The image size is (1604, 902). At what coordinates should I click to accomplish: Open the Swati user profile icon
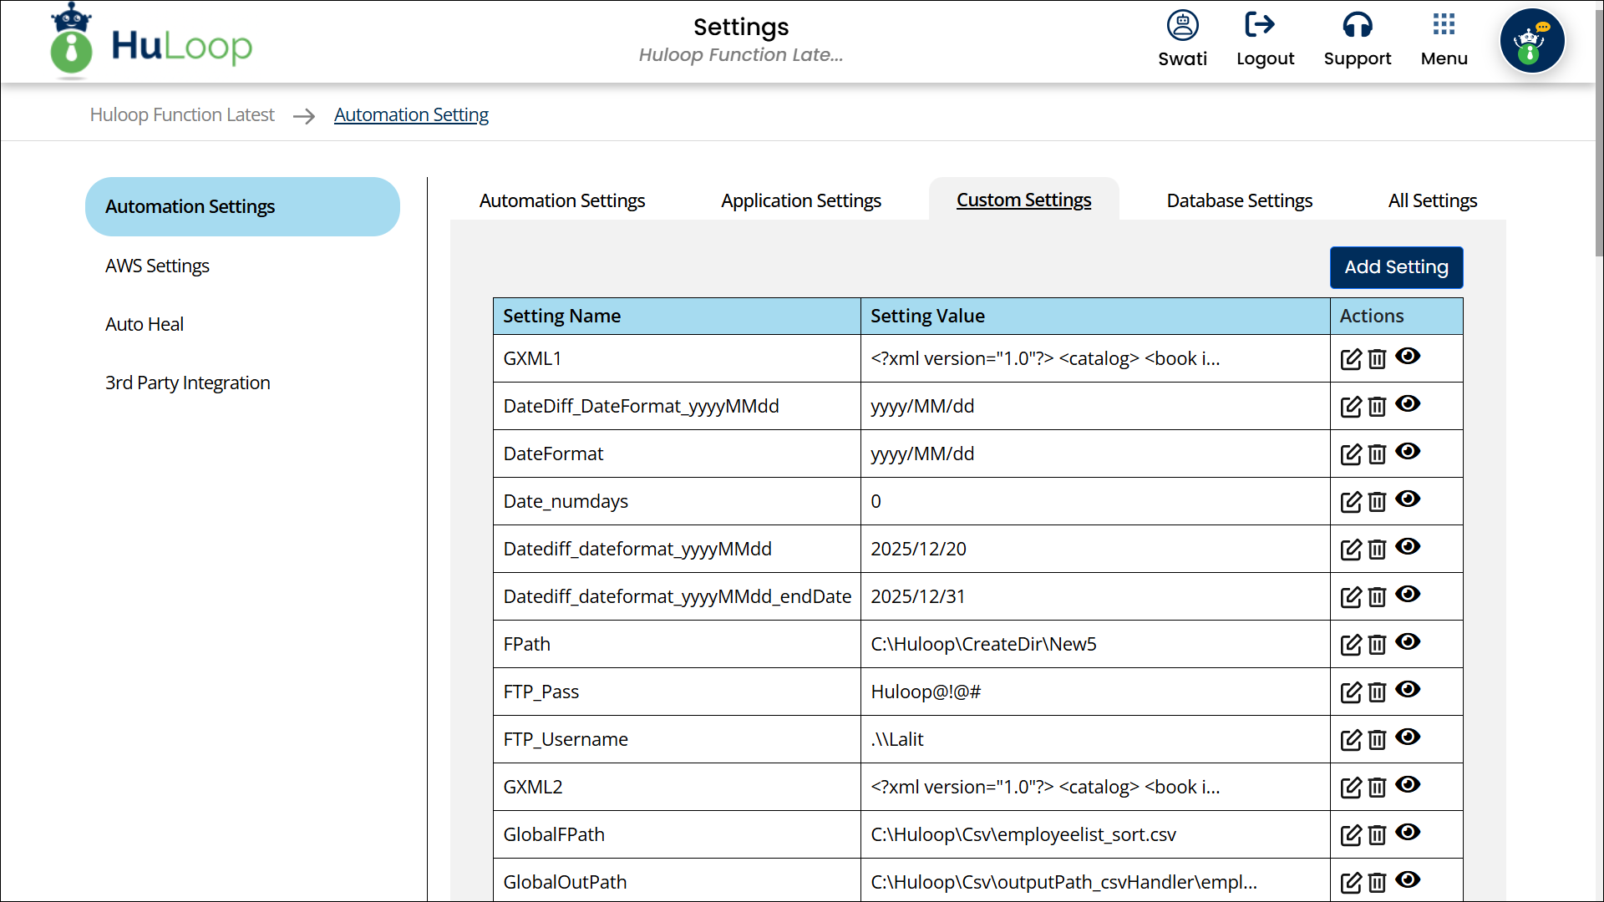(1182, 25)
